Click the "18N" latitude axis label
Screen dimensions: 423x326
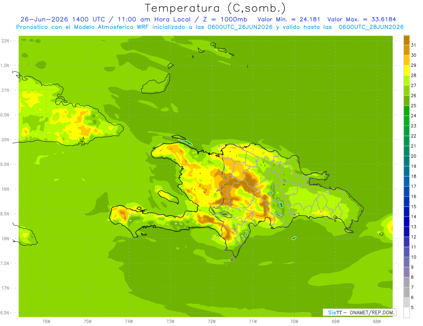(5, 239)
